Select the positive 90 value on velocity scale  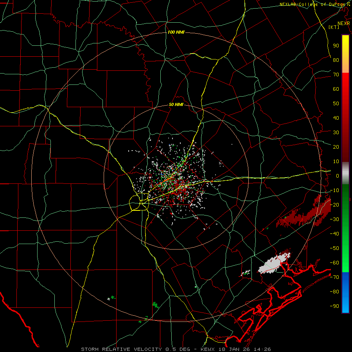pyautogui.click(x=336, y=46)
